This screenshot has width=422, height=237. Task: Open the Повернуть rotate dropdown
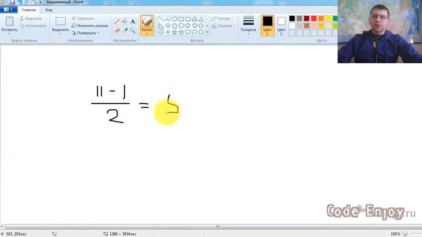pyautogui.click(x=86, y=33)
